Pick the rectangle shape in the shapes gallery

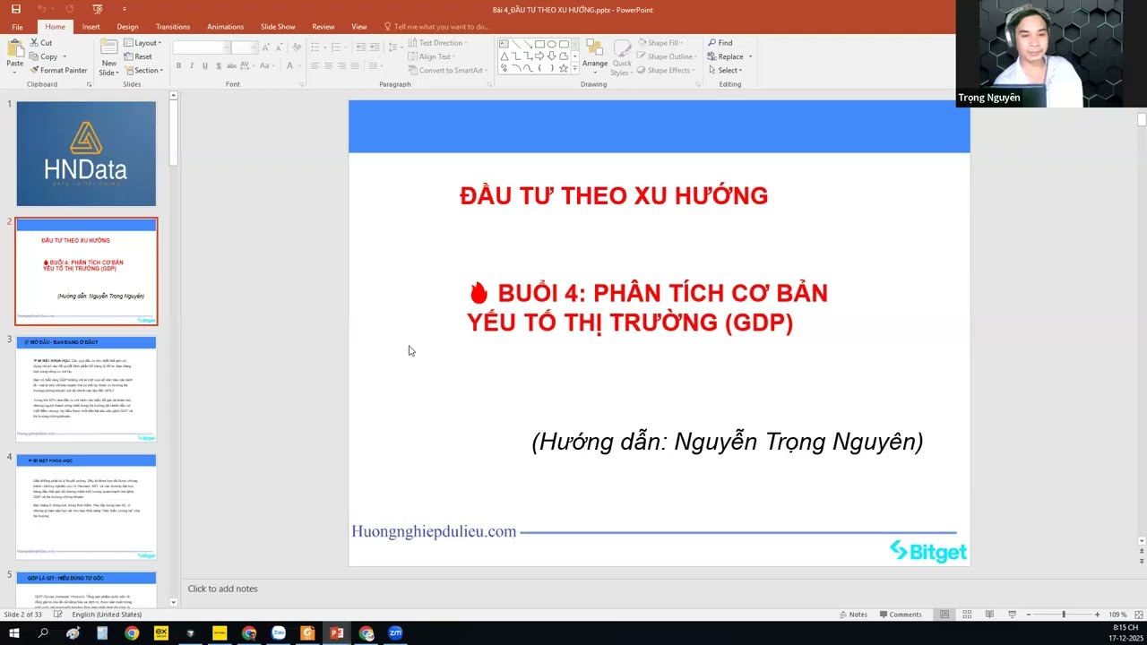coord(539,44)
